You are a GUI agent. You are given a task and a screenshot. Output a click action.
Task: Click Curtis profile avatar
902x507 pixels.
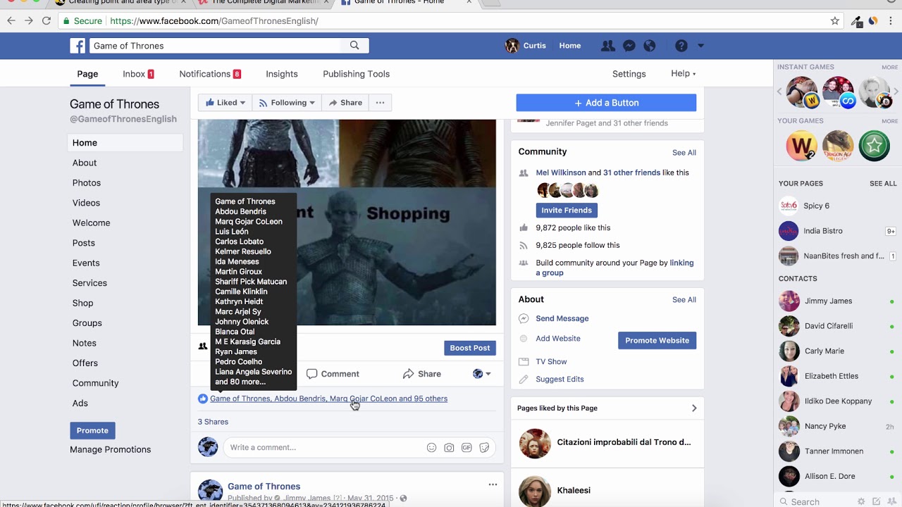512,46
